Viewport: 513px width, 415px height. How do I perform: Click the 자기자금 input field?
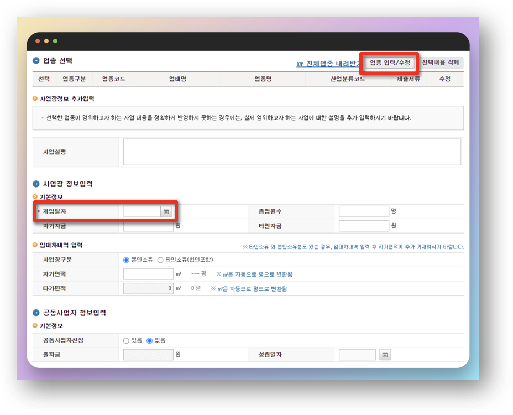pyautogui.click(x=148, y=226)
